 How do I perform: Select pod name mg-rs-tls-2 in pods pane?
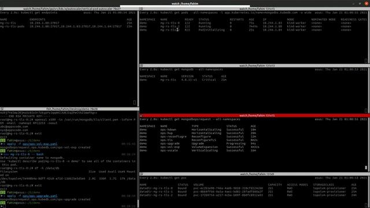(x=170, y=30)
